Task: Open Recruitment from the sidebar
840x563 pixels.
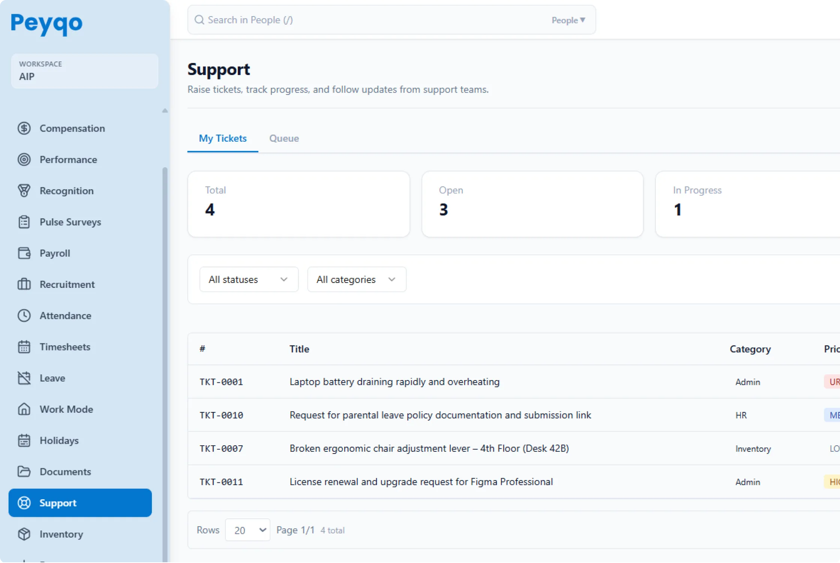Action: [80, 284]
